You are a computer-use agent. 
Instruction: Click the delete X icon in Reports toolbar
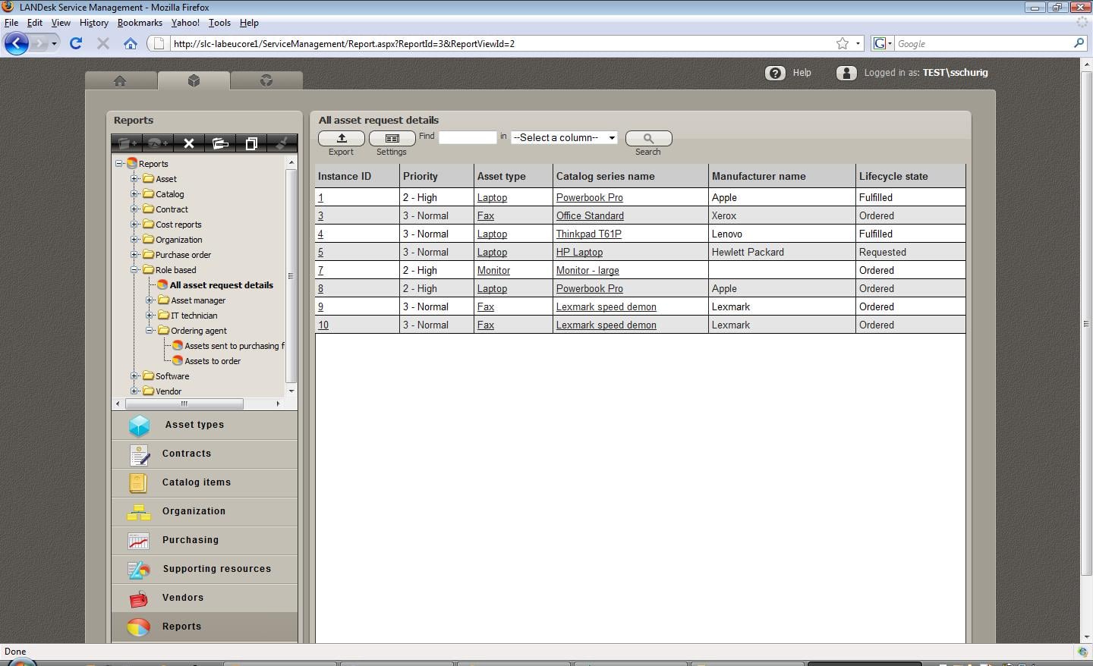point(189,143)
